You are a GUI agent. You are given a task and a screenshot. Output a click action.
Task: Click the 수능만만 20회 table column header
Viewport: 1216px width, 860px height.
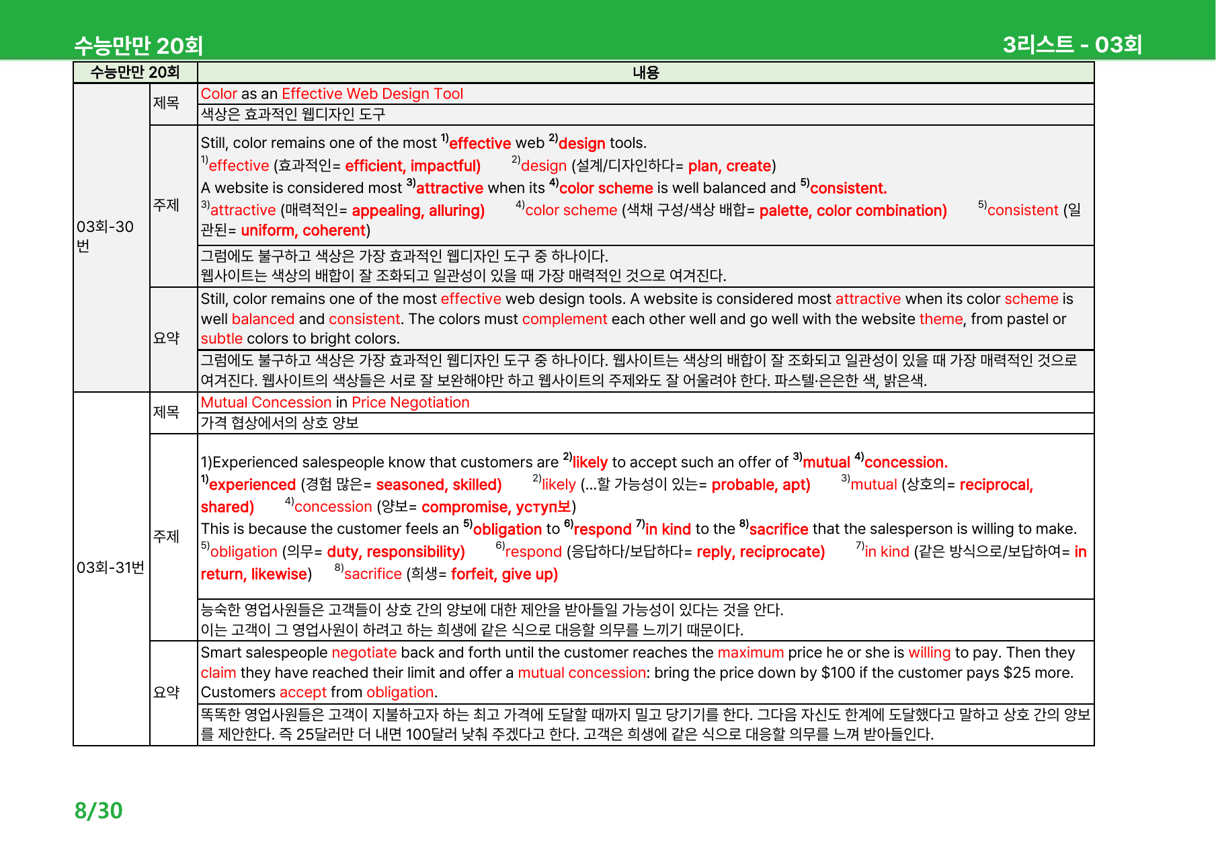coord(135,73)
